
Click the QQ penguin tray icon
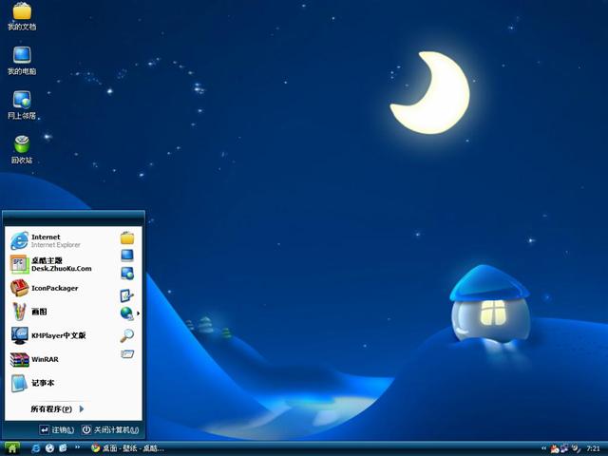(555, 449)
